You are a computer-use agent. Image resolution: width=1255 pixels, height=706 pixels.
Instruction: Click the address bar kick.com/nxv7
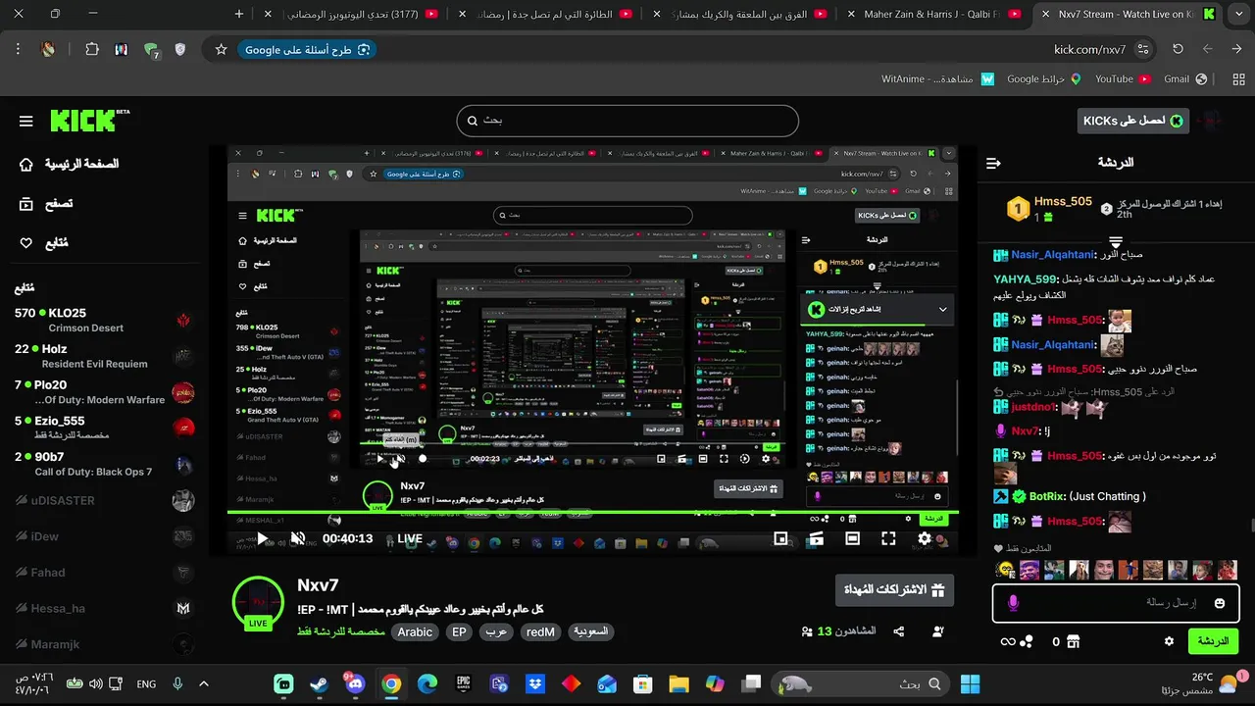point(1089,49)
